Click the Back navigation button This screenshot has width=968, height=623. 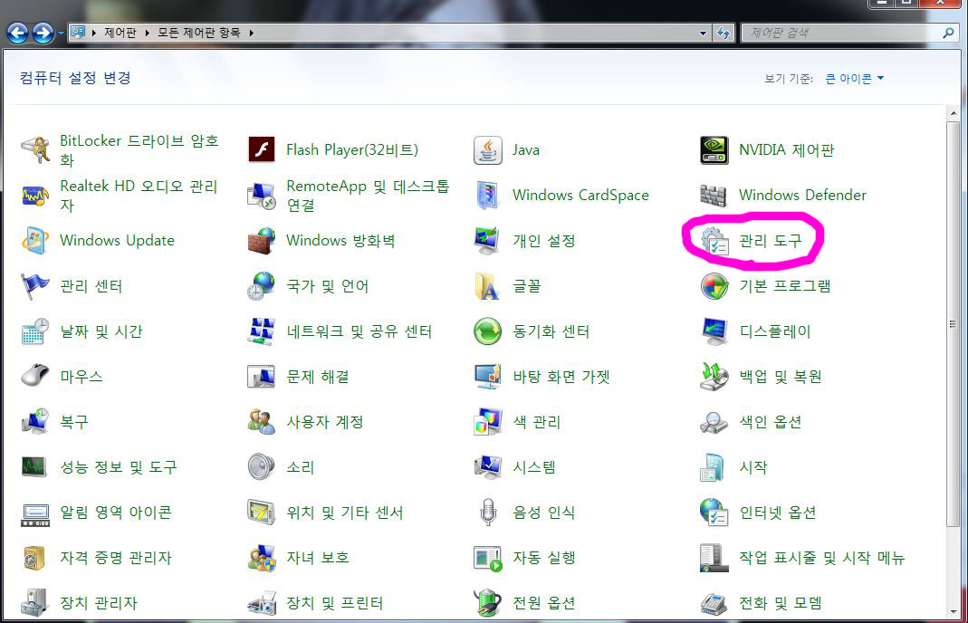pyautogui.click(x=18, y=33)
